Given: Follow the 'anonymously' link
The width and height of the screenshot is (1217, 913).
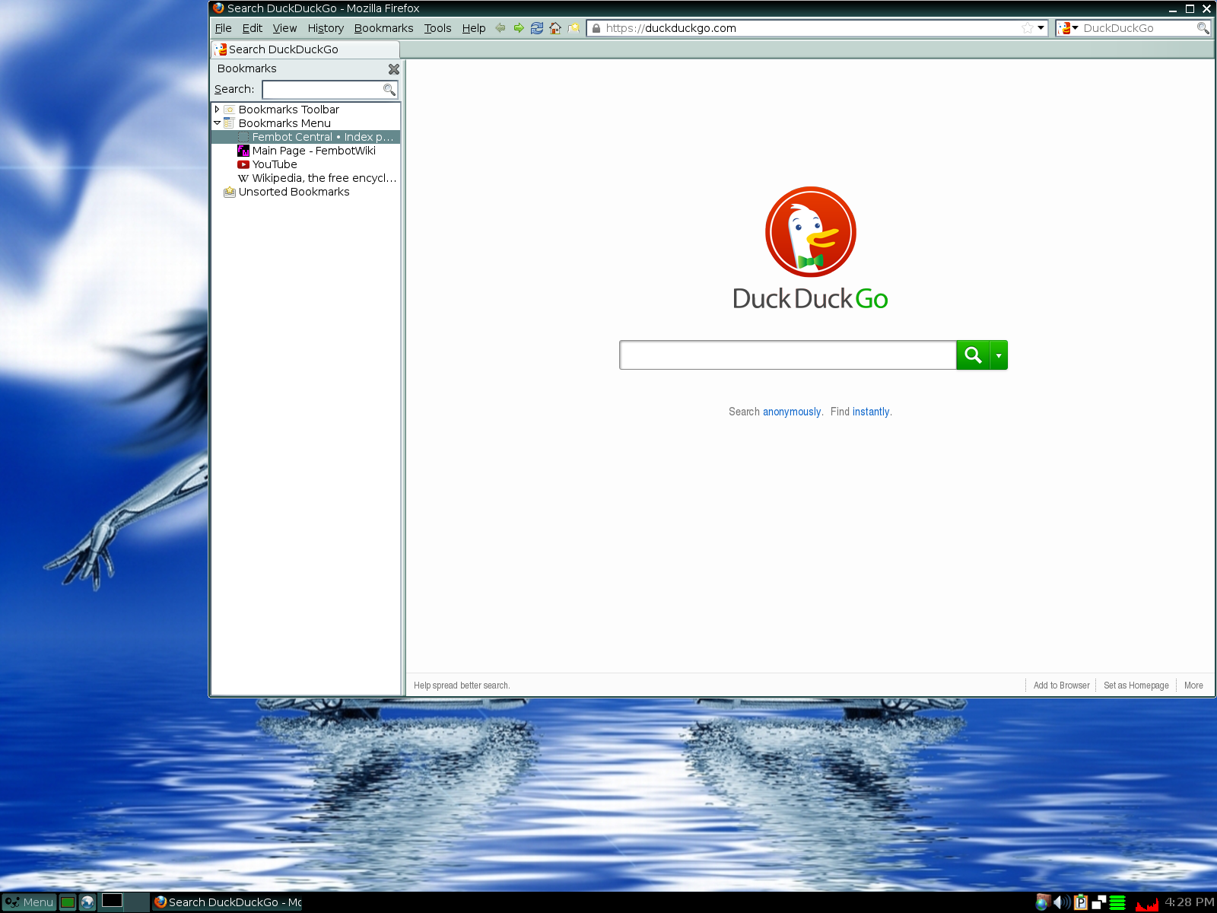Looking at the screenshot, I should [792, 412].
